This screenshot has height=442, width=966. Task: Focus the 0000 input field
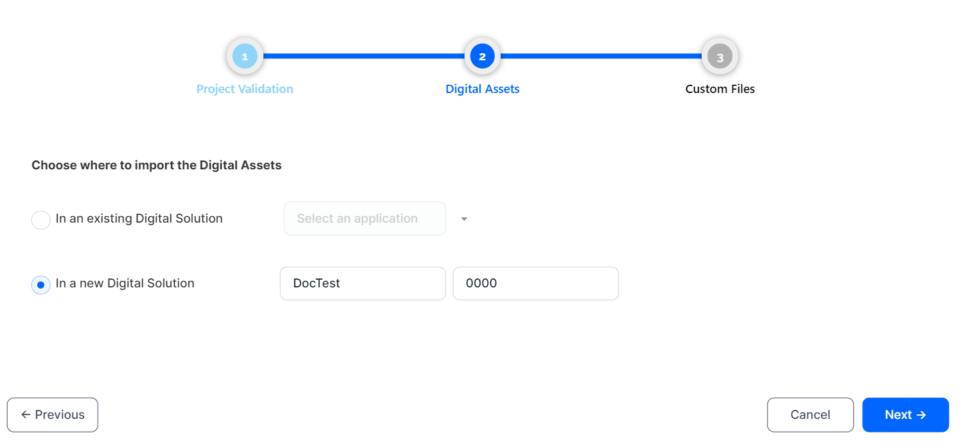pos(535,284)
